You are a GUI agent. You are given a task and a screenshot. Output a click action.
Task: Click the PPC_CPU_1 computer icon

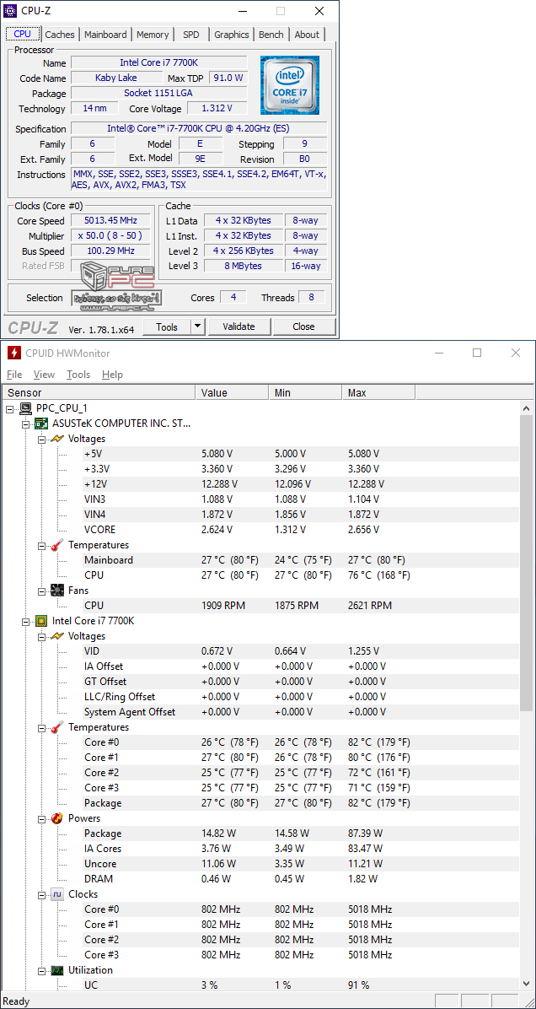[26, 408]
